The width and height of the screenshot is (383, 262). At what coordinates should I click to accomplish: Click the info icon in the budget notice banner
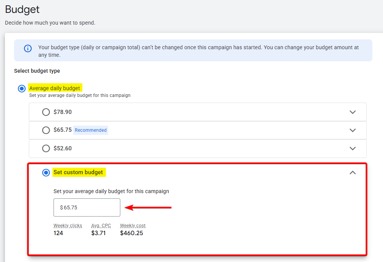[x=27, y=48]
